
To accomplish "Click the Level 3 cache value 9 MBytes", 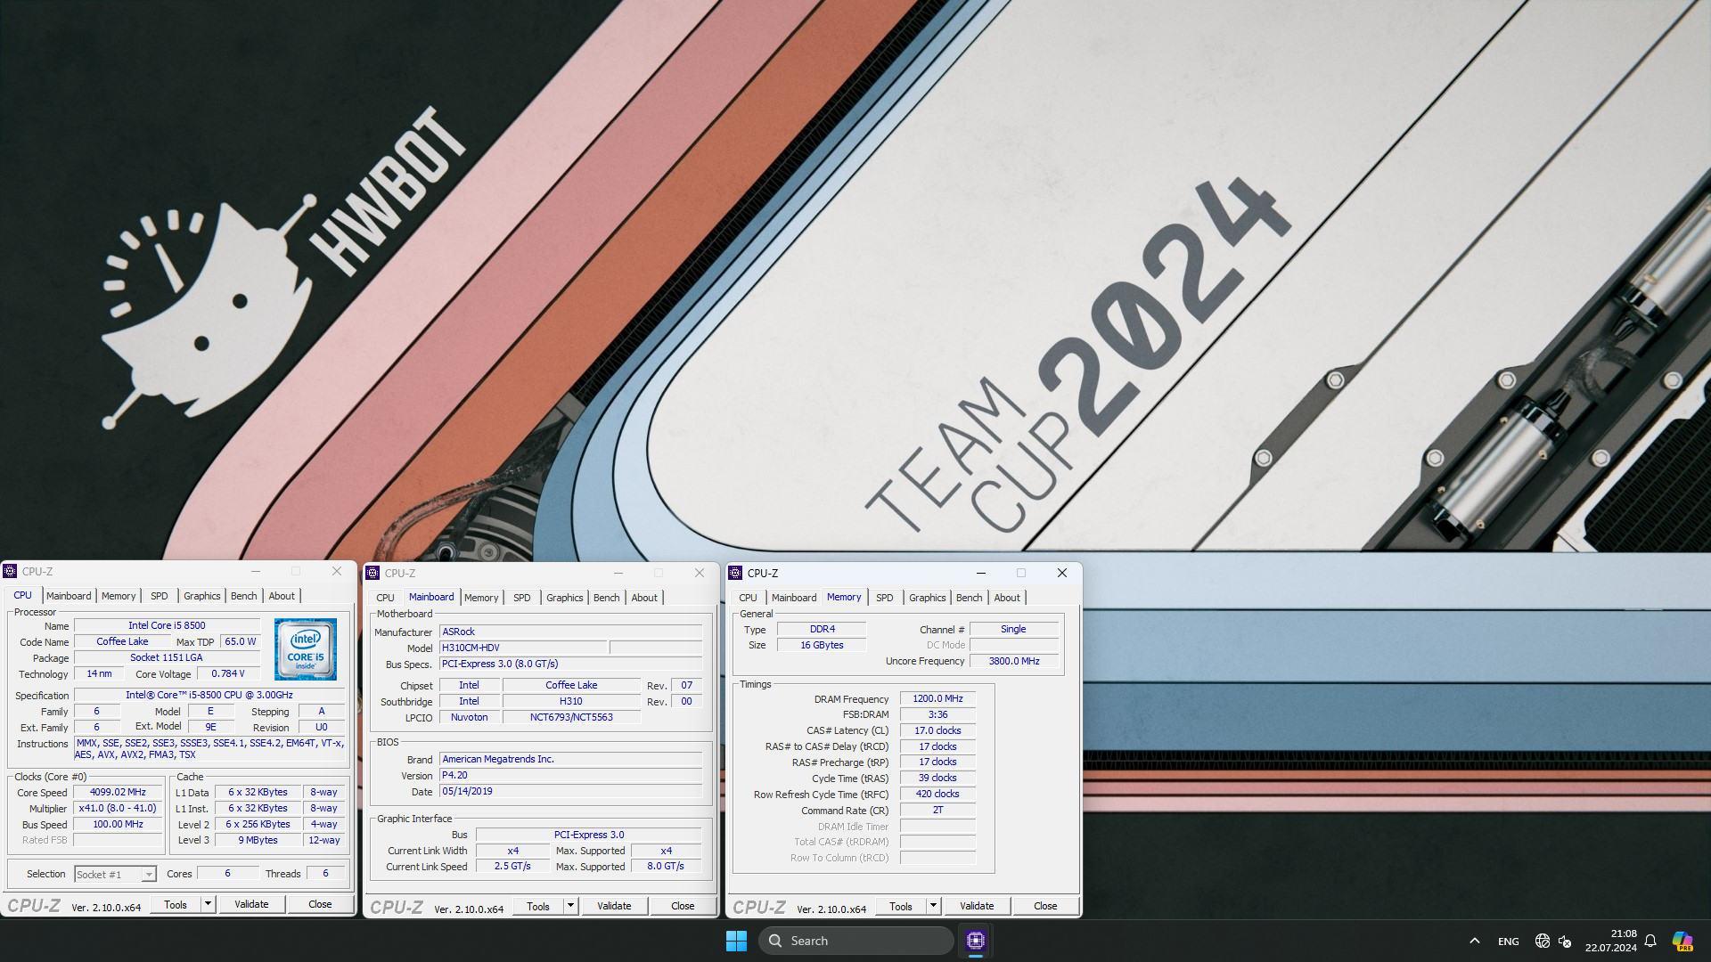I will click(x=258, y=840).
